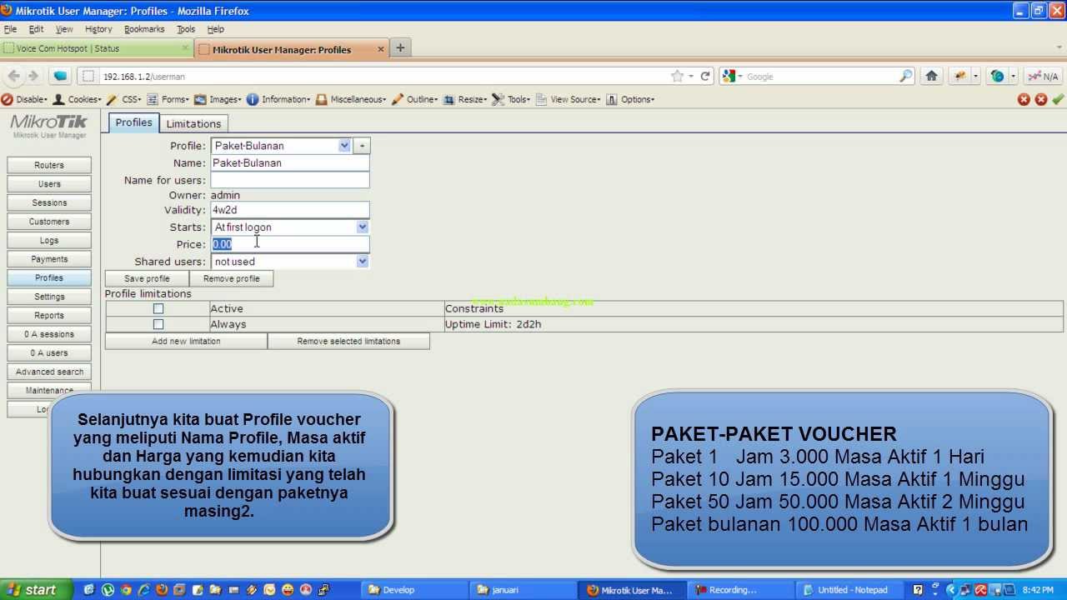
Task: Click the Price field showing 0.00
Action: (x=290, y=244)
